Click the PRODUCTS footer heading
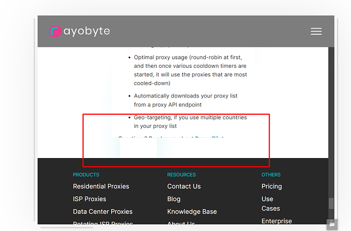This screenshot has height=231, width=351. tap(86, 175)
